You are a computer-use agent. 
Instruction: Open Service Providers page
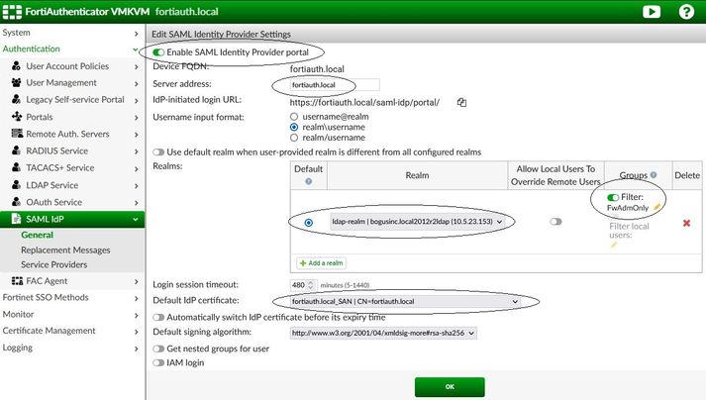tap(54, 264)
